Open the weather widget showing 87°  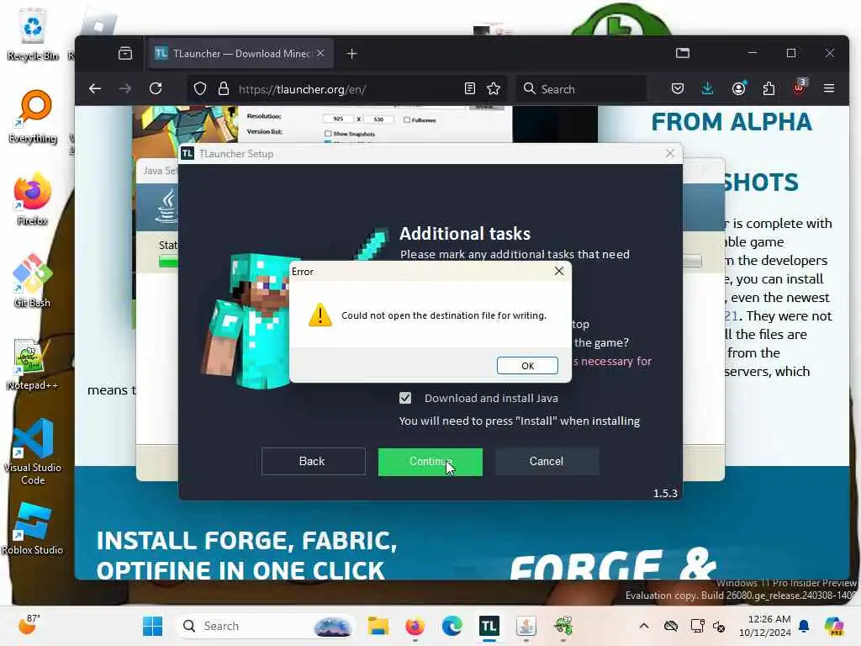tap(29, 625)
